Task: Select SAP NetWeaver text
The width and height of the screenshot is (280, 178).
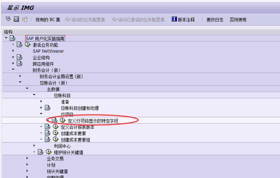Action: (48, 51)
